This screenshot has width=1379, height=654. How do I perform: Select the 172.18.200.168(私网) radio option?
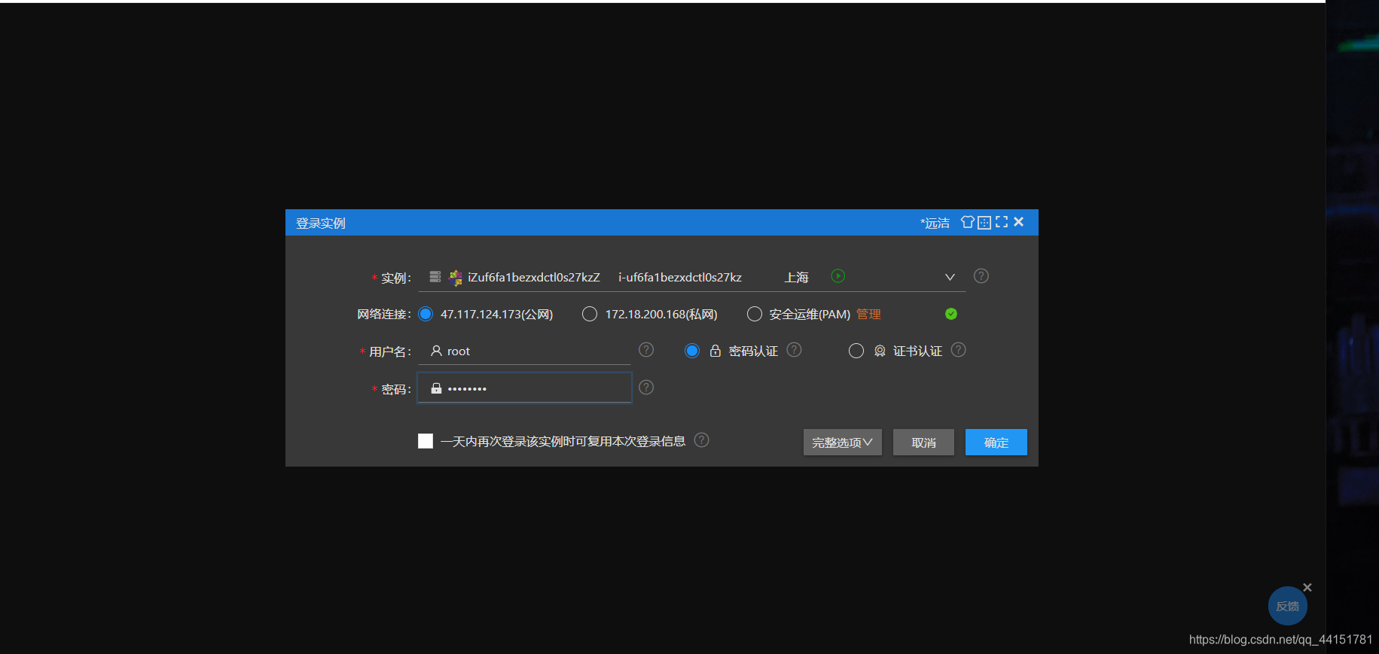pyautogui.click(x=590, y=314)
